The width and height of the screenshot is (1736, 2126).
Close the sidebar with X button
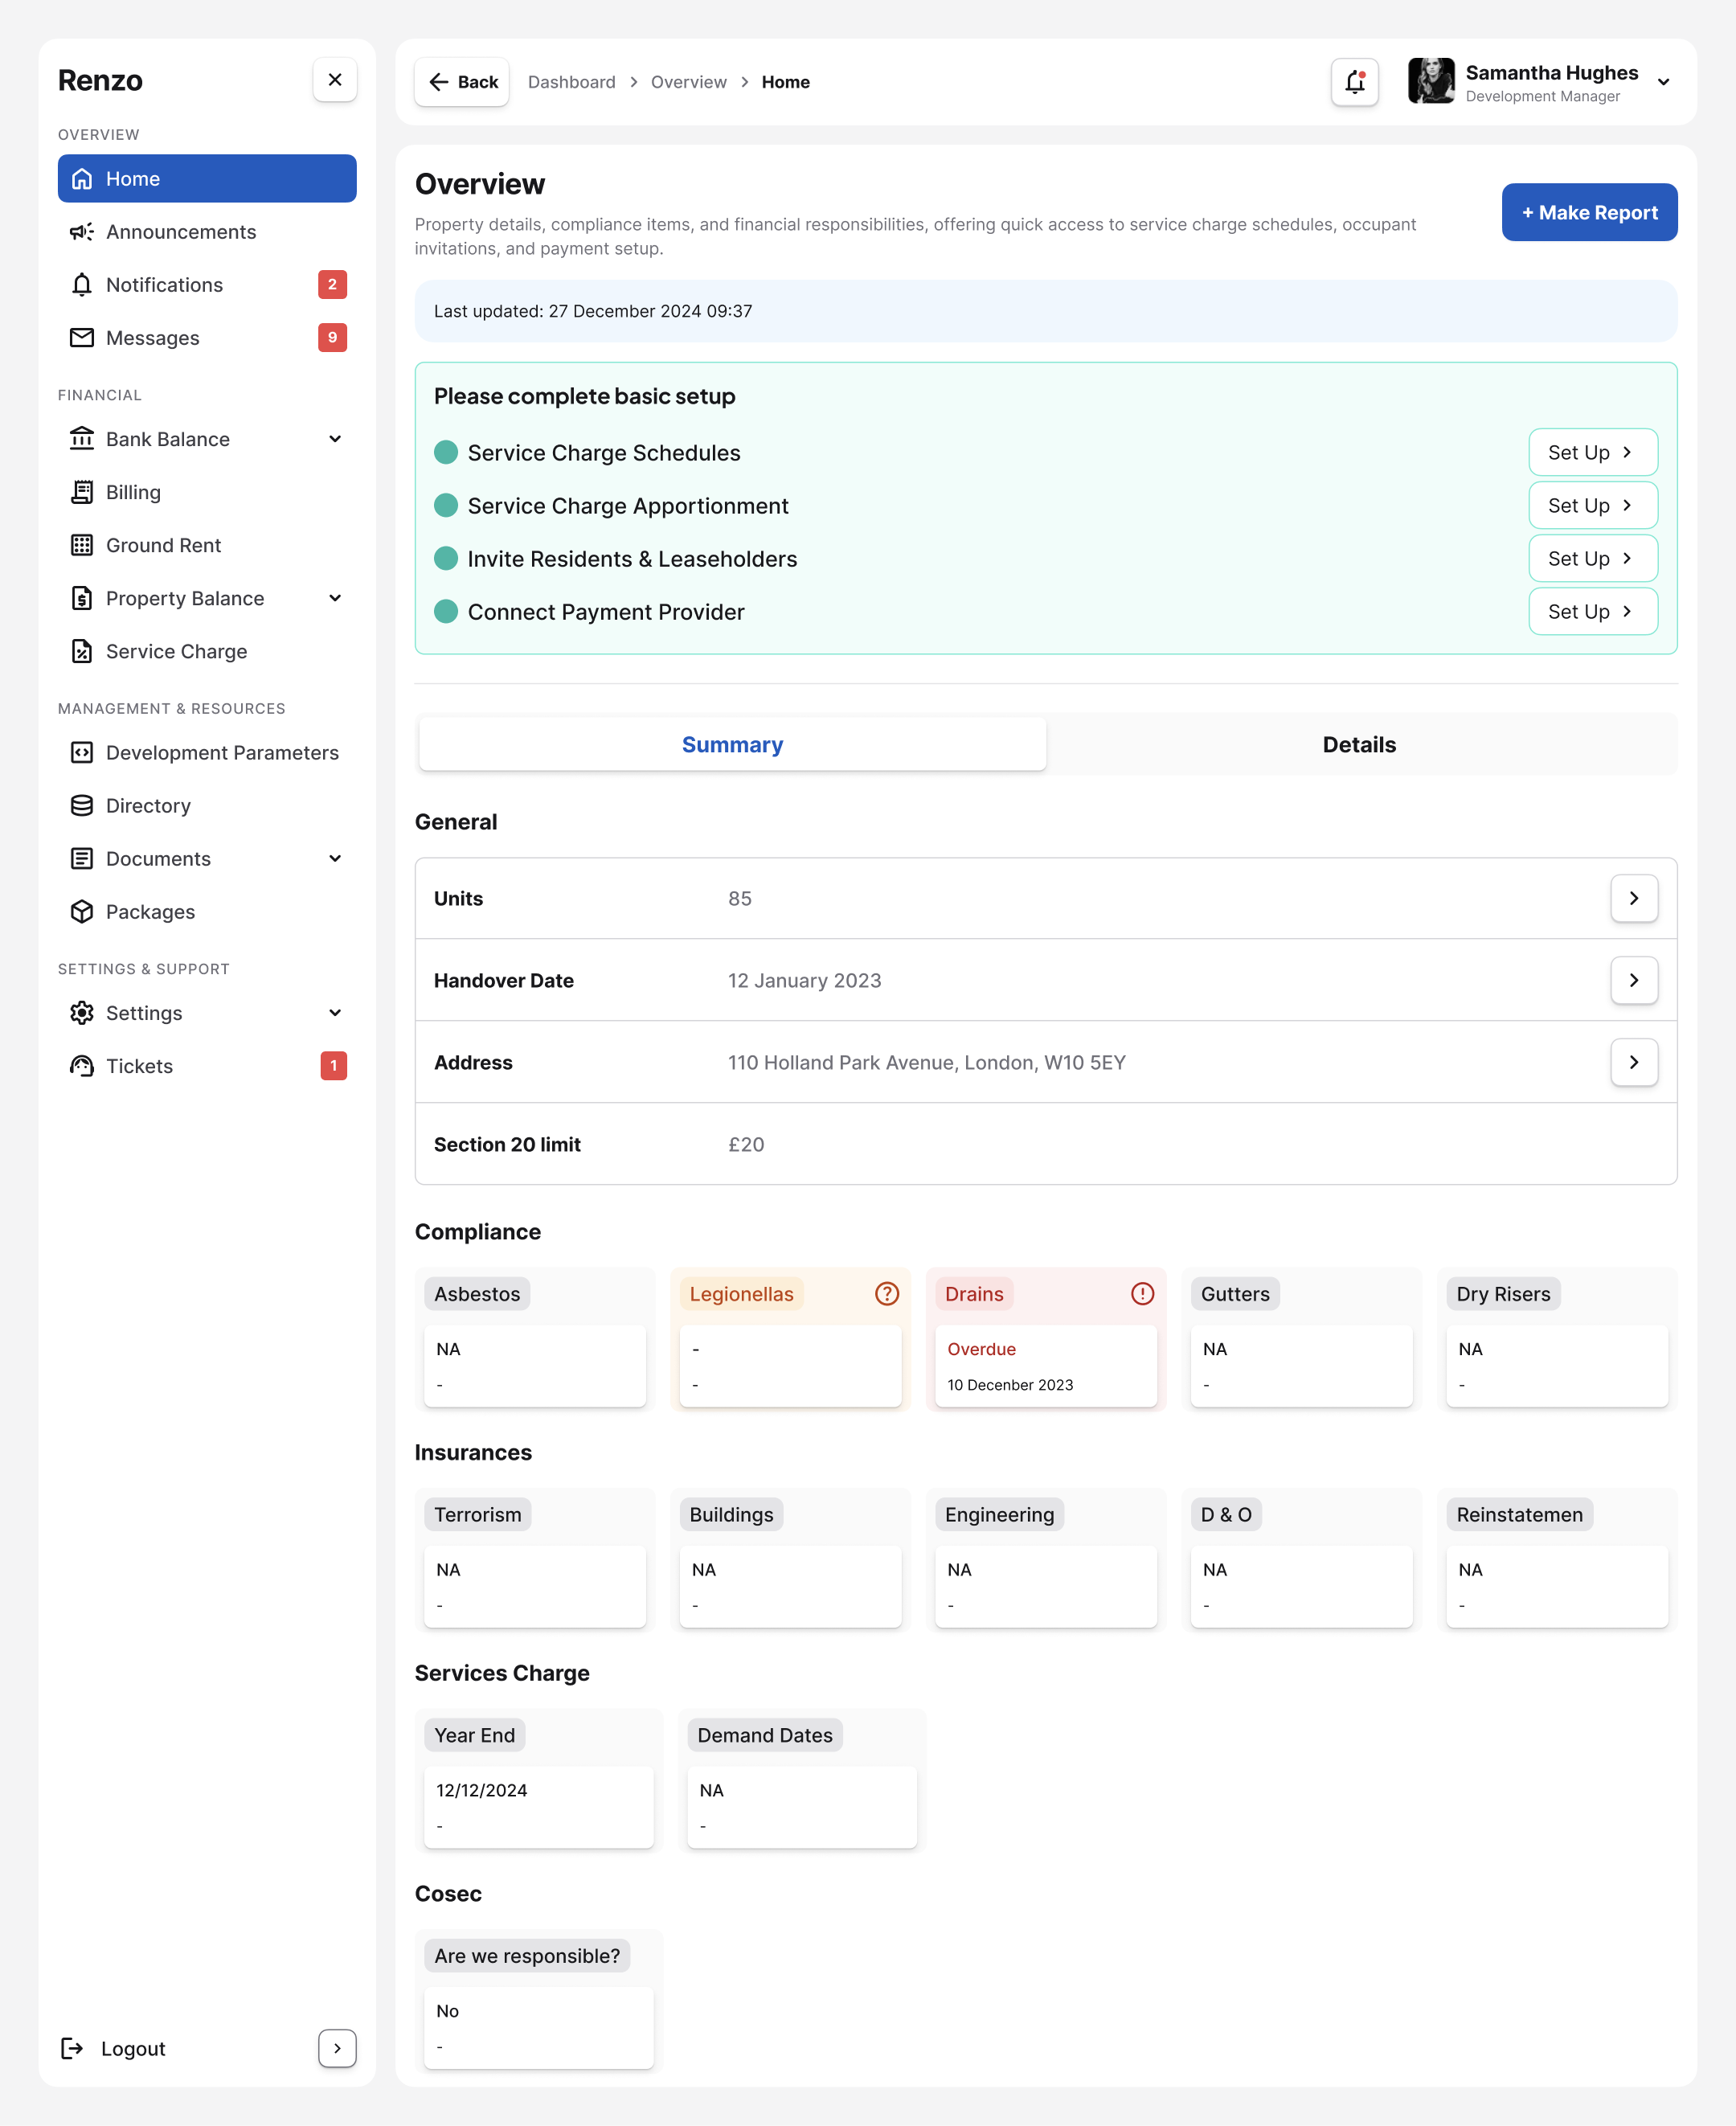(335, 80)
